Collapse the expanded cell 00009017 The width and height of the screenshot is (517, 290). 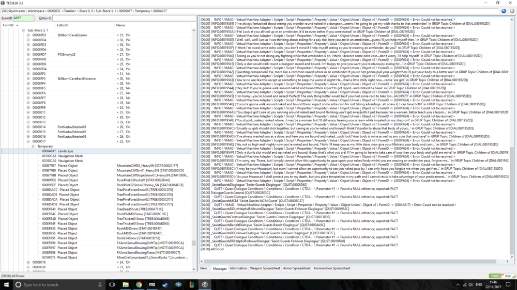point(28,141)
